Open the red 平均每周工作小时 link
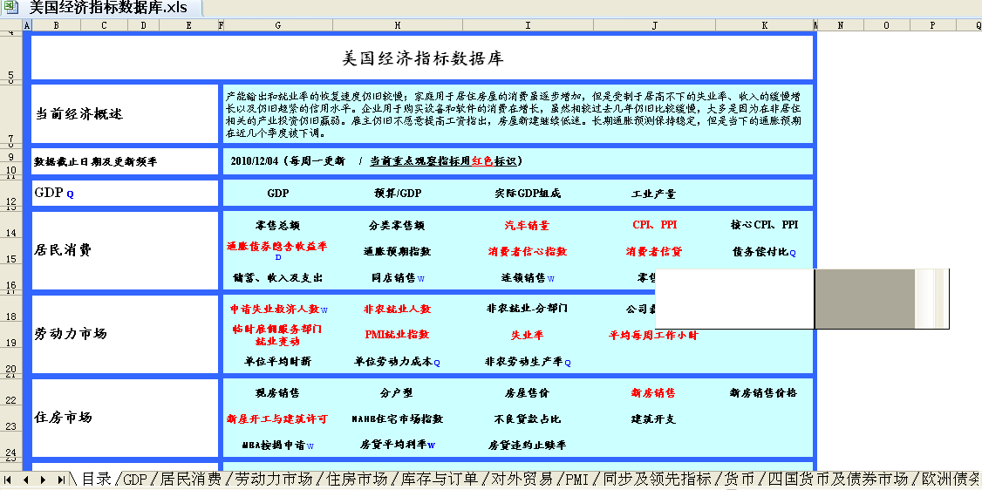Viewport: 982px width, 490px height. click(x=653, y=335)
